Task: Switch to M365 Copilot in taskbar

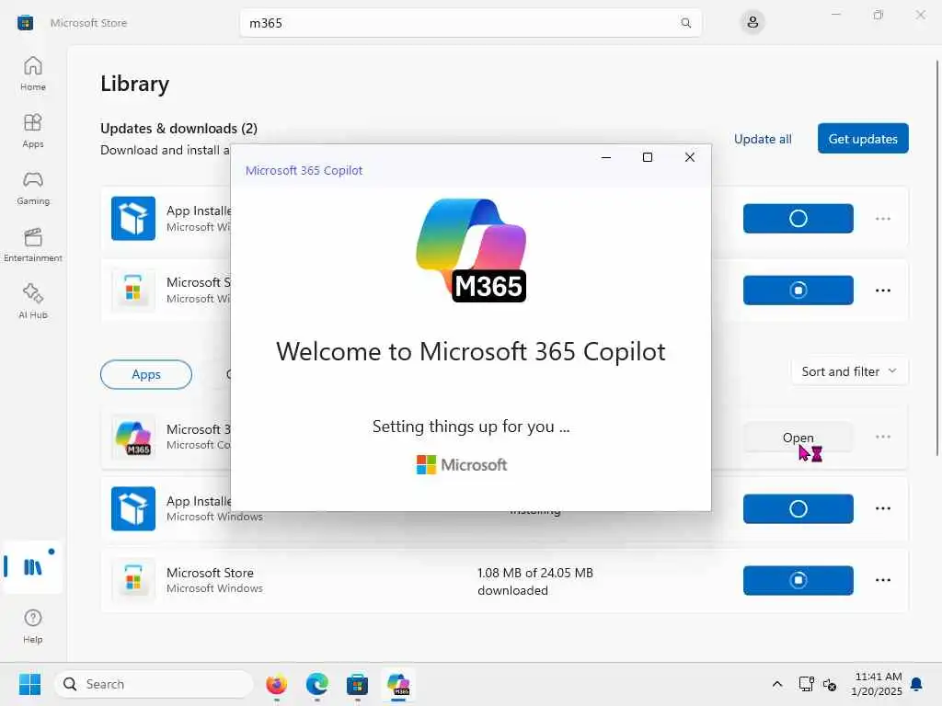Action: coord(398,684)
